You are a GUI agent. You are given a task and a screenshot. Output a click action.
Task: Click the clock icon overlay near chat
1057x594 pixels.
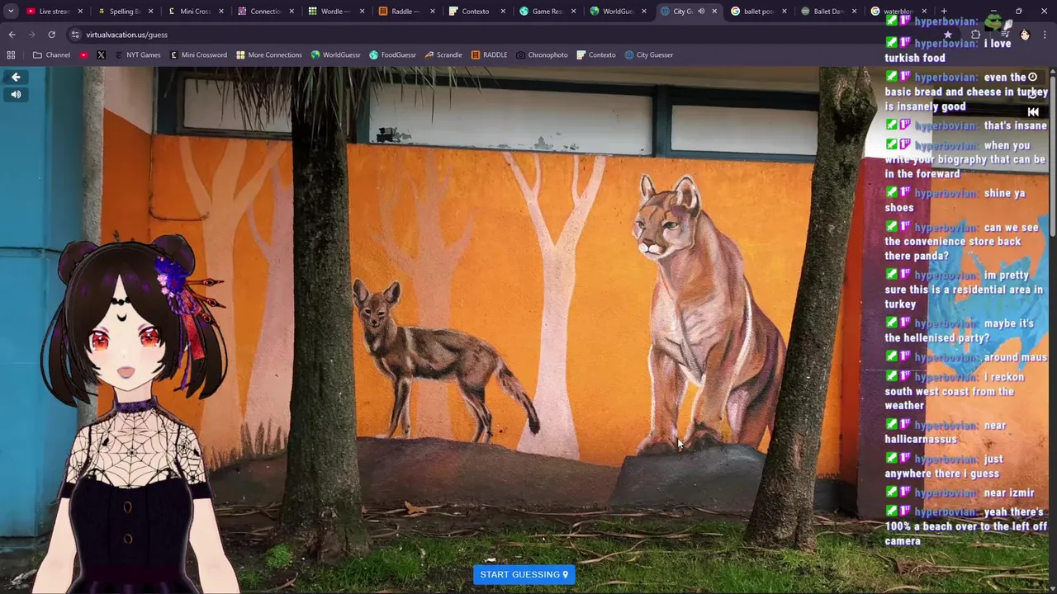coord(1032,77)
